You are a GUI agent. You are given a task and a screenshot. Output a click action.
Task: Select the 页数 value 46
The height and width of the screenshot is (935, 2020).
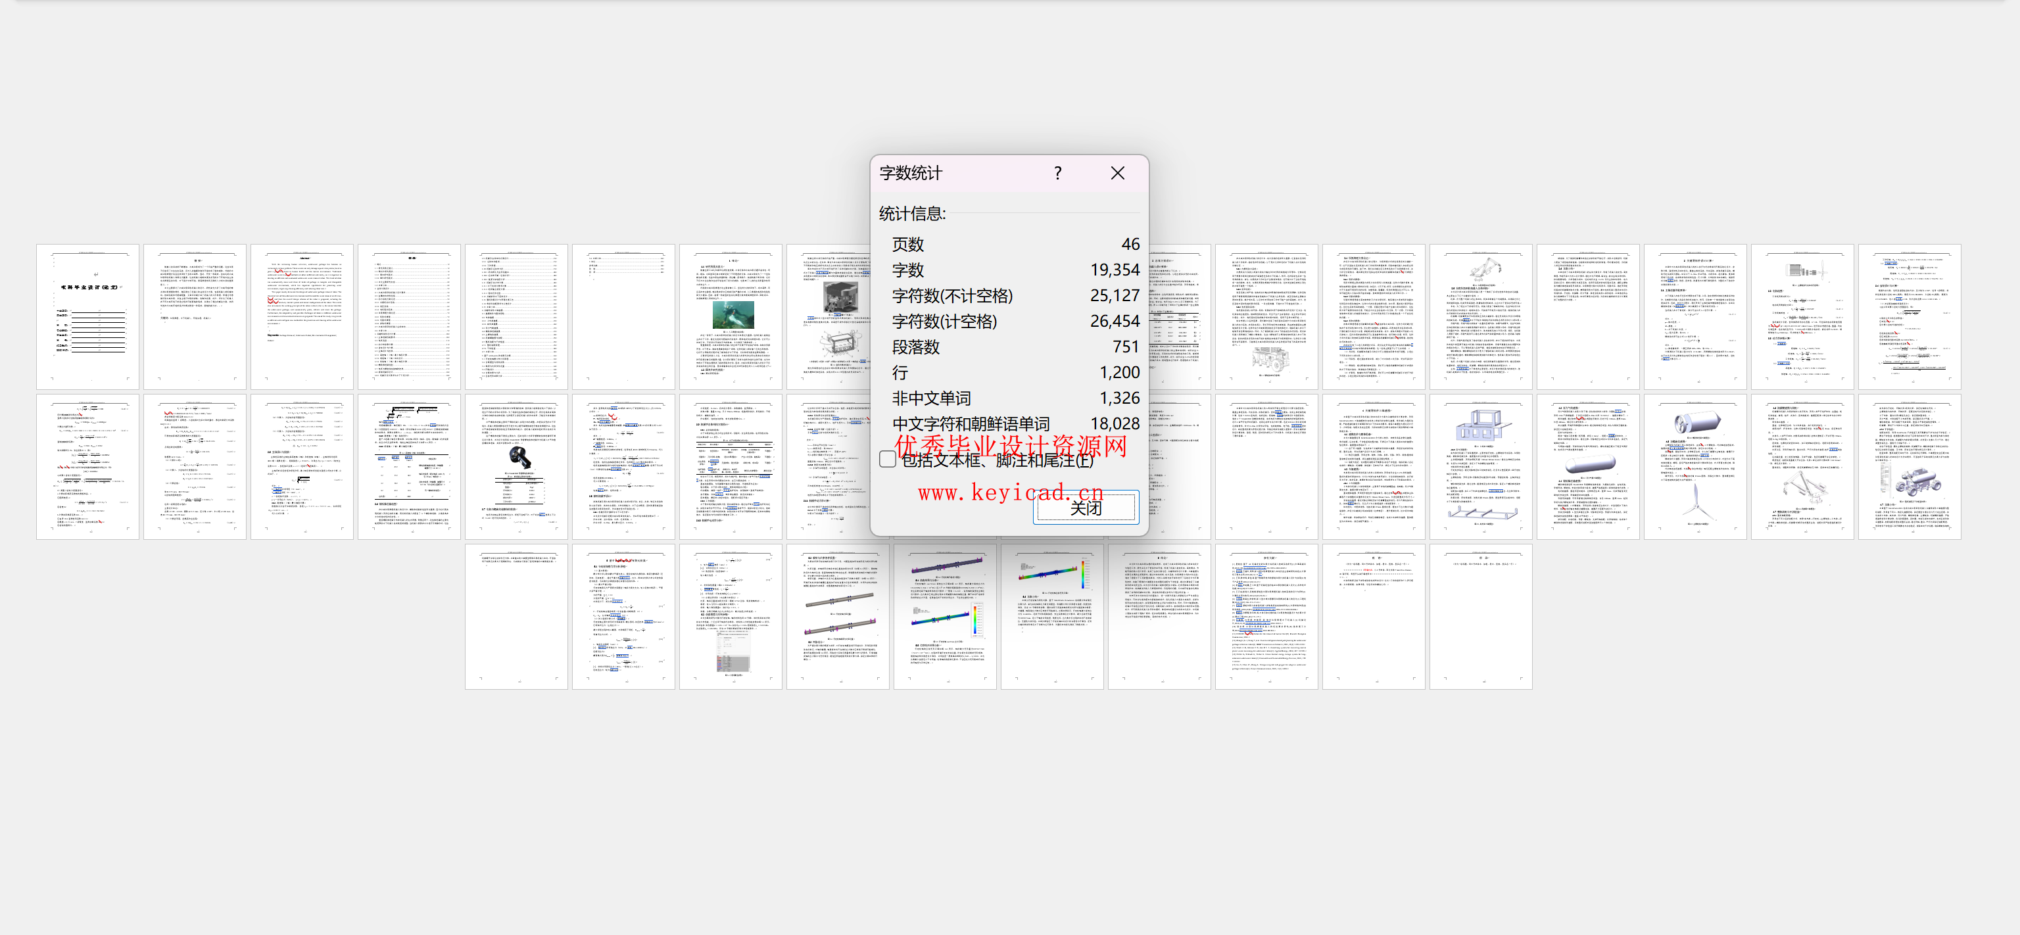tap(1130, 244)
